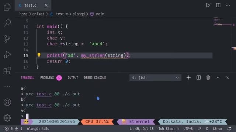Open the Run and Debug view
Image resolution: width=236 pixels, height=132 pixels.
pyautogui.click(x=7, y=55)
